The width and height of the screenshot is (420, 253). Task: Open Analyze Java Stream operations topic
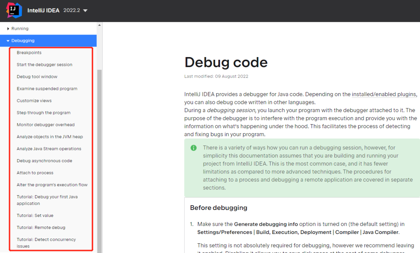pos(48,149)
